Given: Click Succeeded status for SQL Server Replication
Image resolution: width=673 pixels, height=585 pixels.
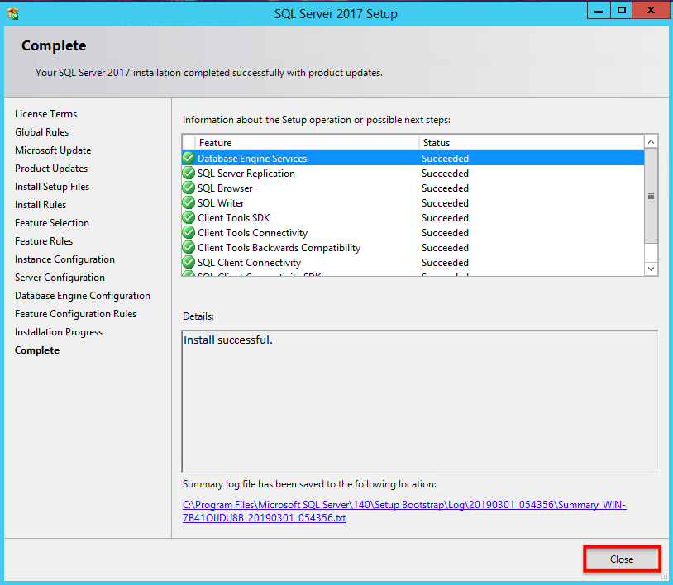Looking at the screenshot, I should pyautogui.click(x=445, y=174).
